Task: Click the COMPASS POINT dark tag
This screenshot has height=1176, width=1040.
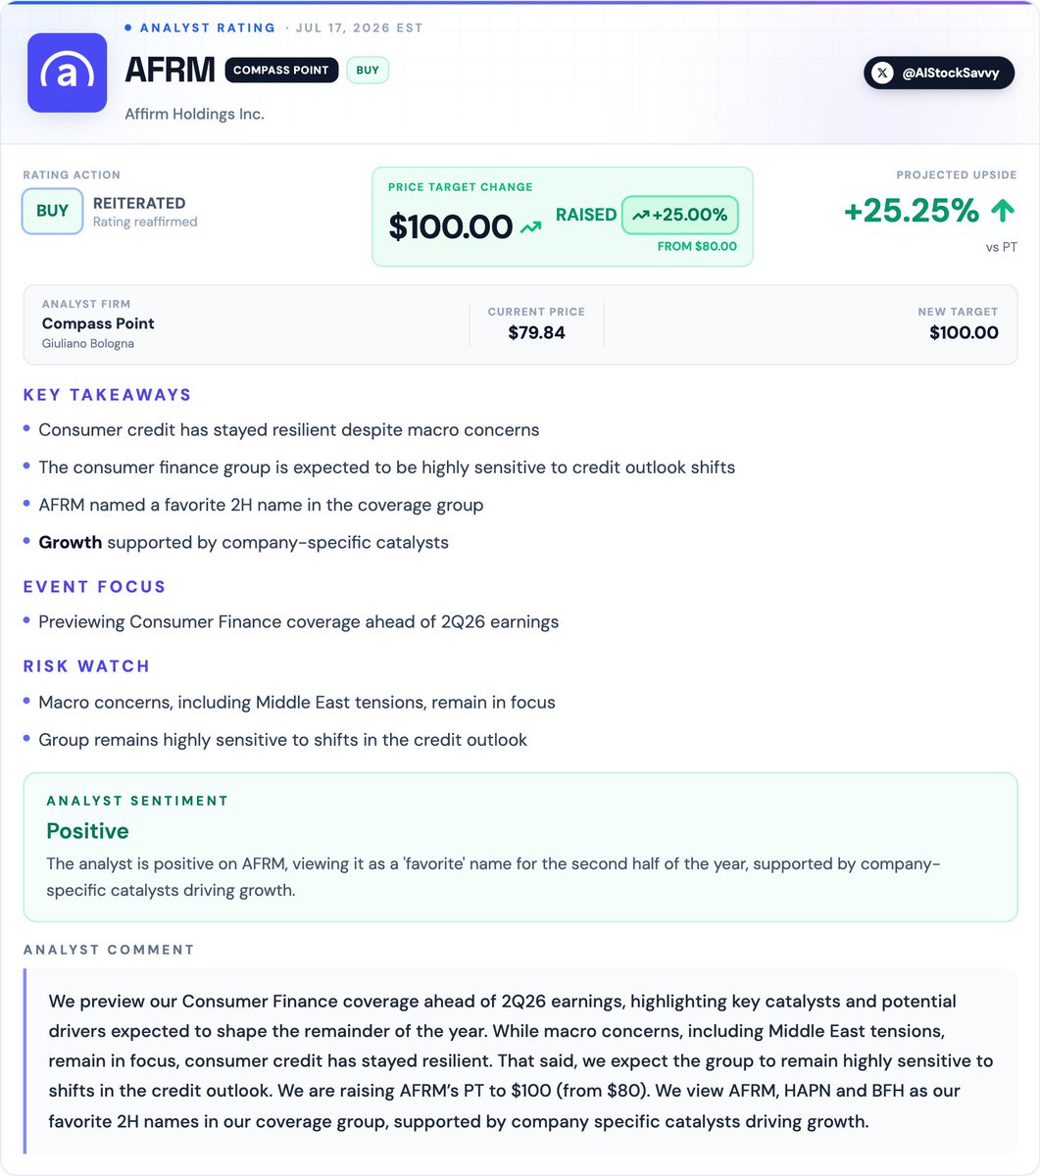Action: pyautogui.click(x=281, y=71)
